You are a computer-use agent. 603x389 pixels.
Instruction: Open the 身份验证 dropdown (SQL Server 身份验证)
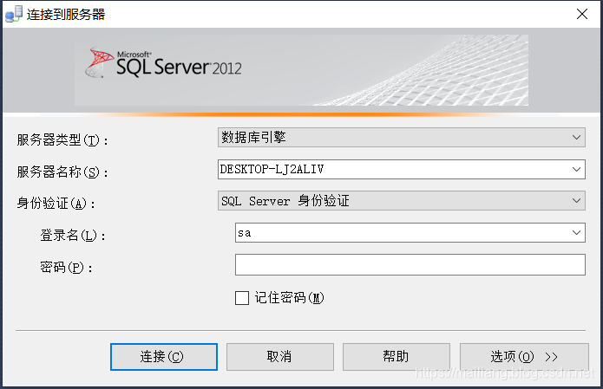click(x=402, y=201)
